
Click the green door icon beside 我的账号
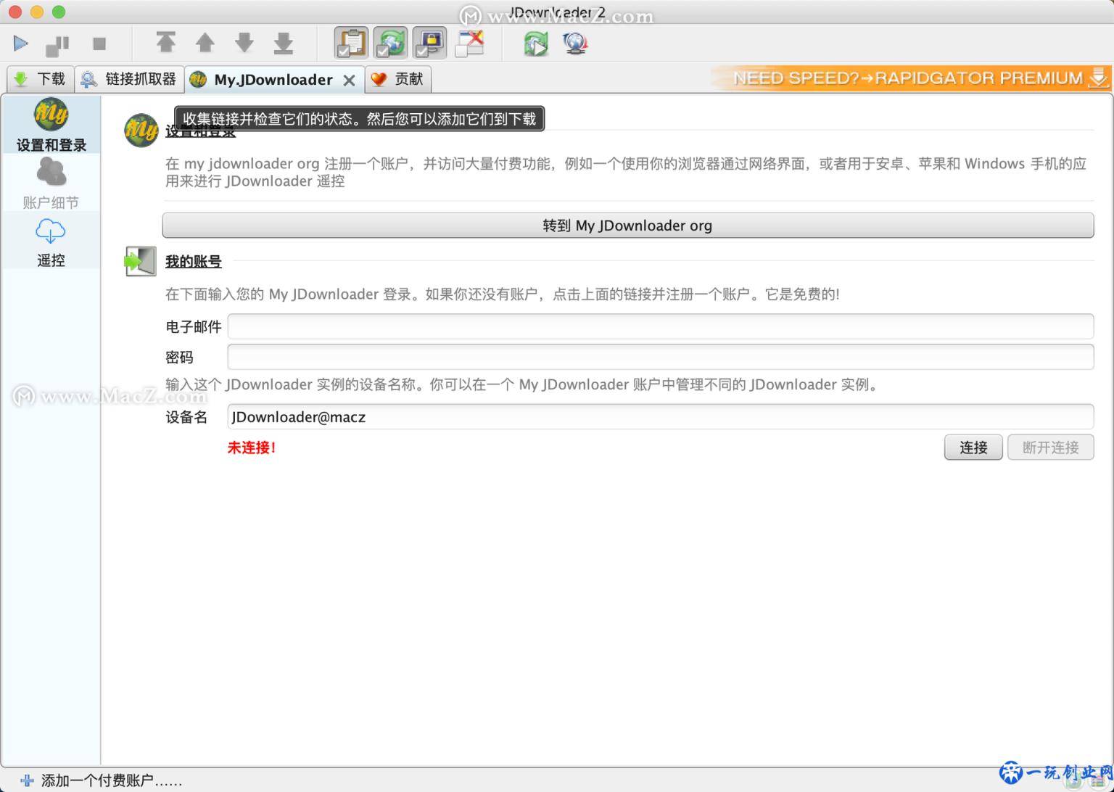(140, 261)
